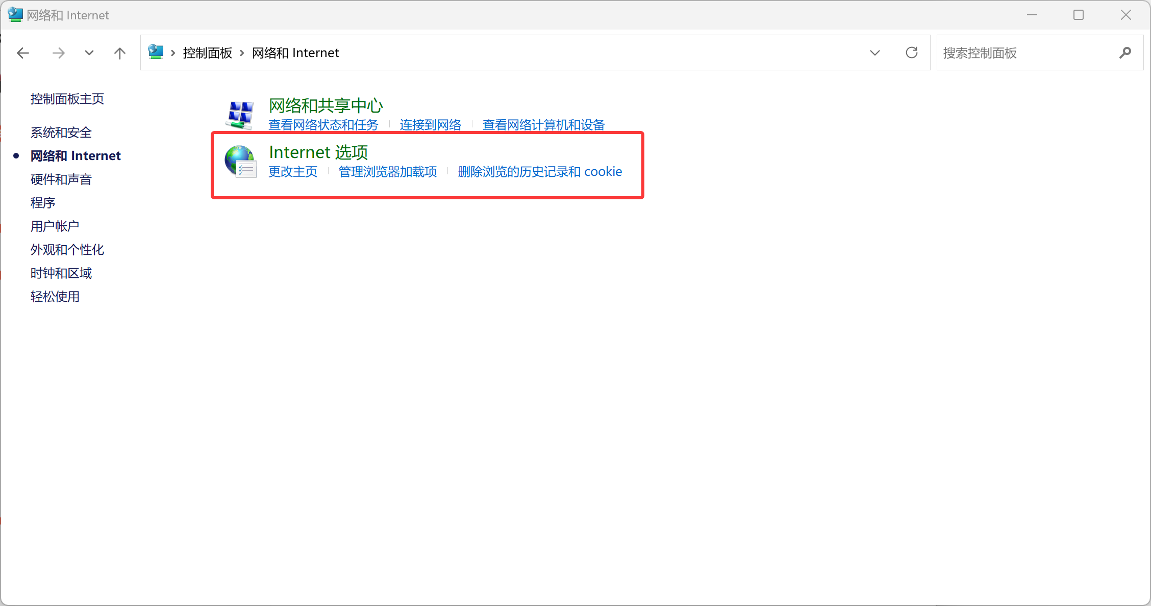The width and height of the screenshot is (1151, 606).
Task: Expand the address bar history dropdown
Action: (x=874, y=53)
